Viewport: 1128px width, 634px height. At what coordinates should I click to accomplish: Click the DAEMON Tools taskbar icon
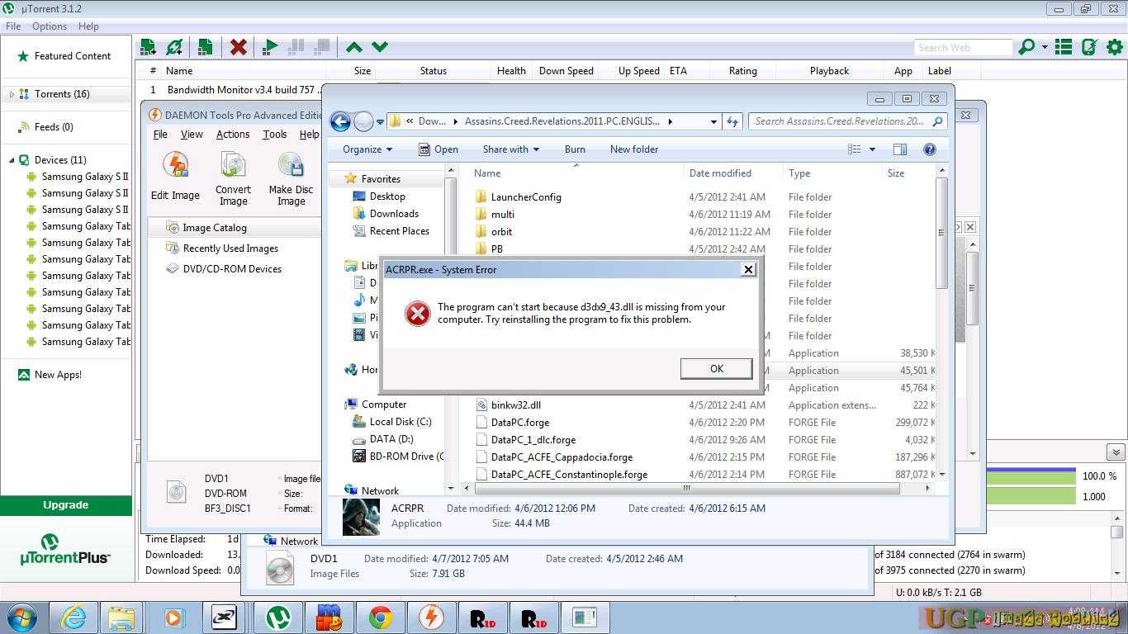coord(431,617)
